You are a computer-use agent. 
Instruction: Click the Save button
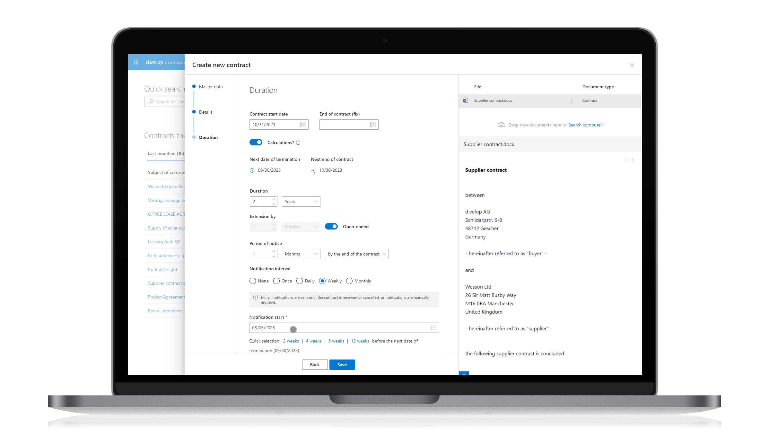click(x=342, y=364)
